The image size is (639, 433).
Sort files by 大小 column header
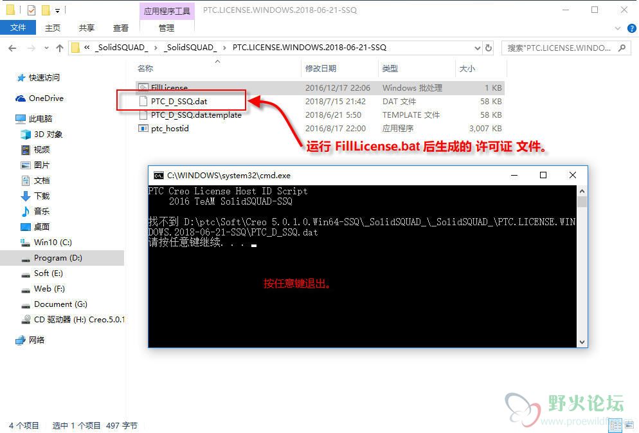[x=467, y=68]
